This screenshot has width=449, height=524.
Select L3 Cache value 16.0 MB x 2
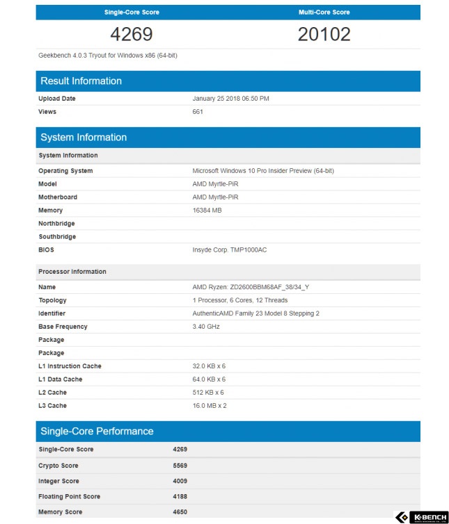tap(210, 406)
